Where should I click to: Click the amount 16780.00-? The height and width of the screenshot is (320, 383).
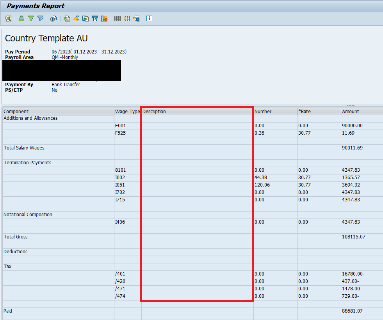point(353,274)
